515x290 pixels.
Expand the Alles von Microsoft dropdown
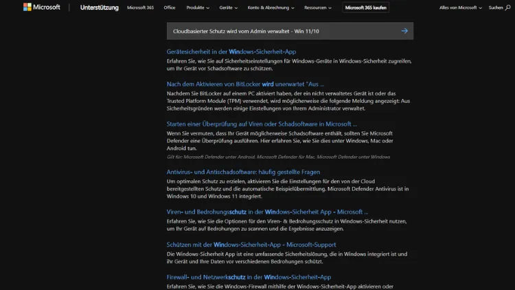tap(461, 8)
